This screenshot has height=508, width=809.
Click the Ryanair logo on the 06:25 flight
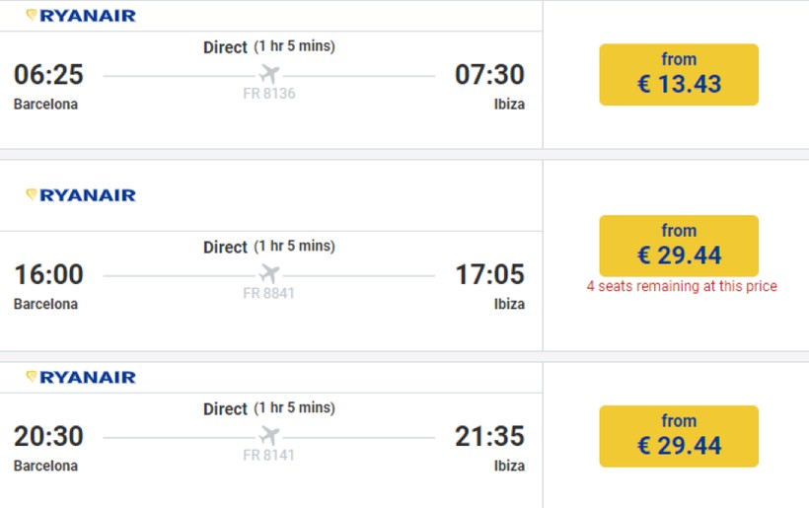pos(81,16)
